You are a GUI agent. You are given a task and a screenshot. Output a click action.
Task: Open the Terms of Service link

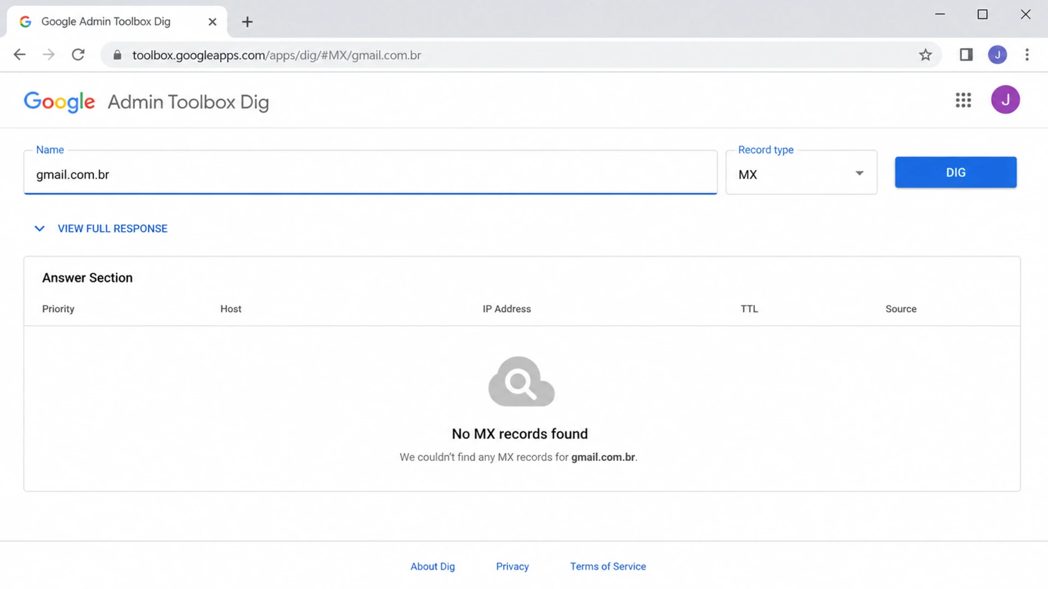[608, 566]
